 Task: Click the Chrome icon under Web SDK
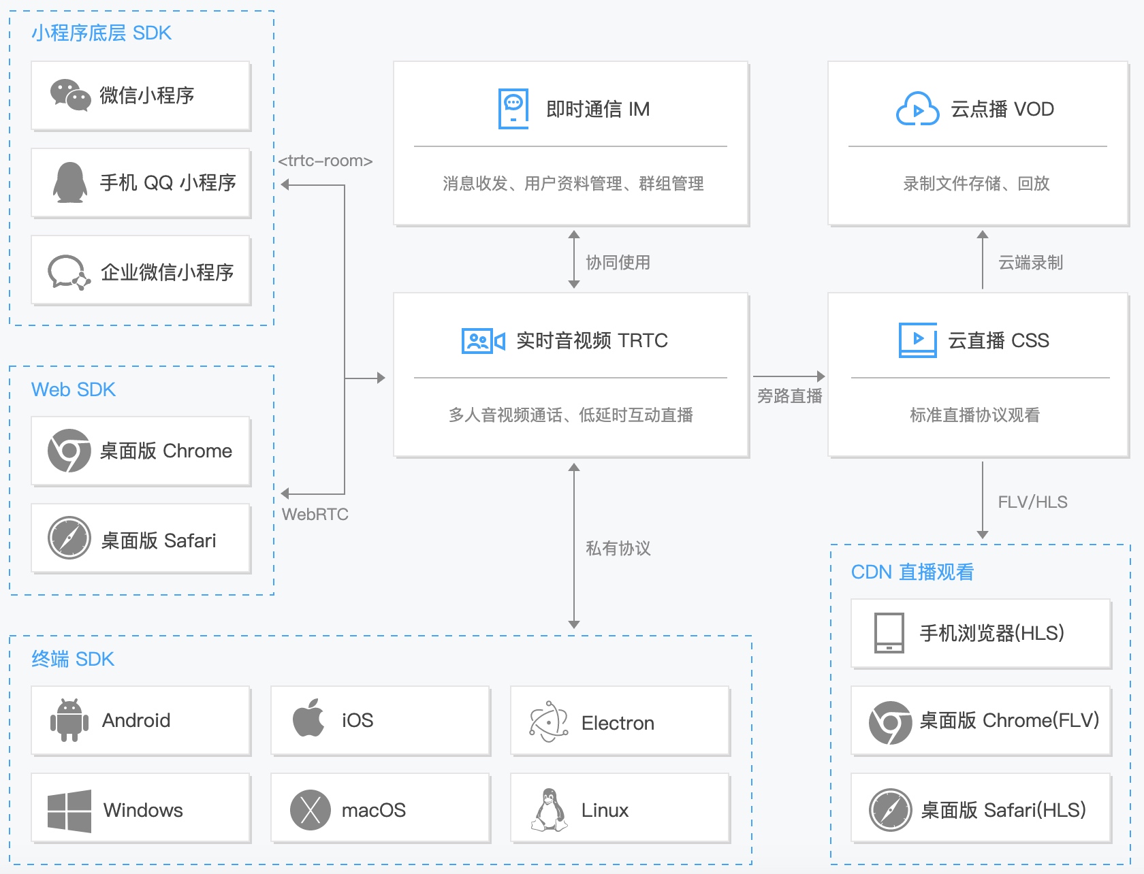point(69,451)
